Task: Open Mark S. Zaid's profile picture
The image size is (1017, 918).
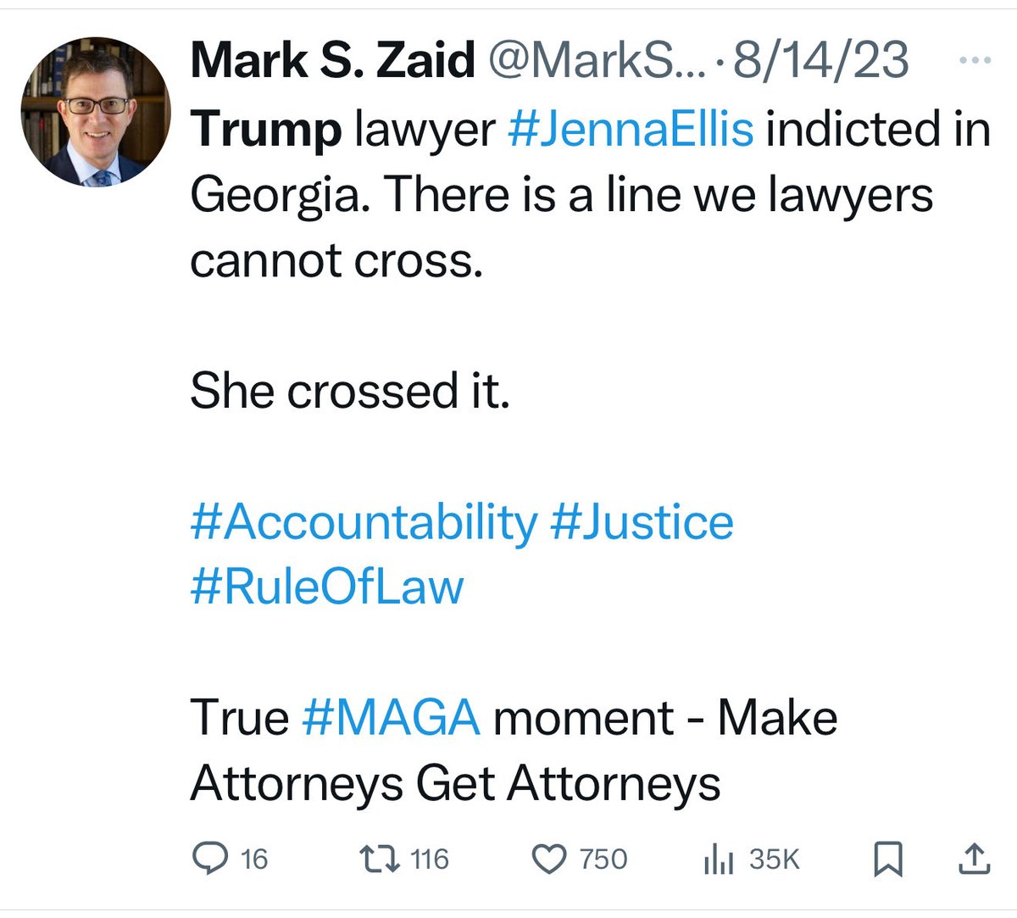Action: pos(96,112)
